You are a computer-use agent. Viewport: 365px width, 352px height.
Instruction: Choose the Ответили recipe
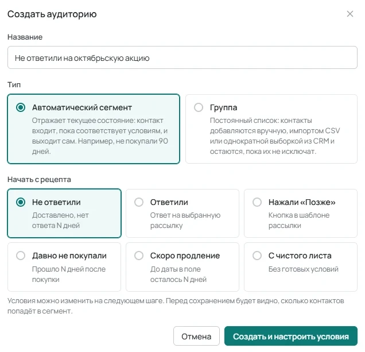pos(182,213)
